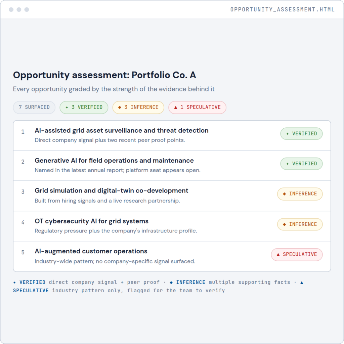344x344 pixels.
Task: Click the AI-augmented customer operations title
Action: [x=91, y=251]
